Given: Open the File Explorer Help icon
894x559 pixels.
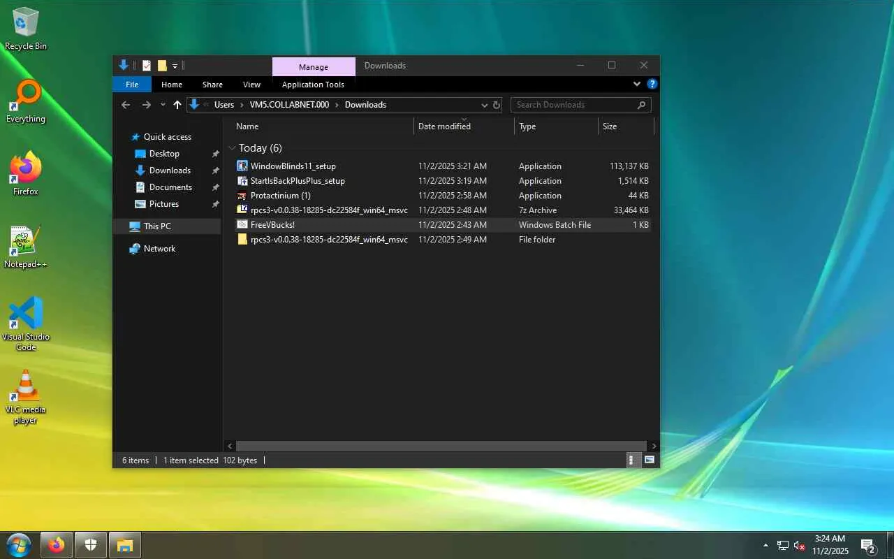Looking at the screenshot, I should (x=652, y=84).
